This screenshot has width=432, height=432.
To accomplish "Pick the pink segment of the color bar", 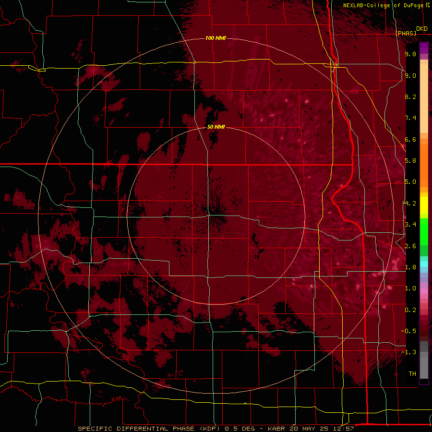I will pyautogui.click(x=424, y=291).
